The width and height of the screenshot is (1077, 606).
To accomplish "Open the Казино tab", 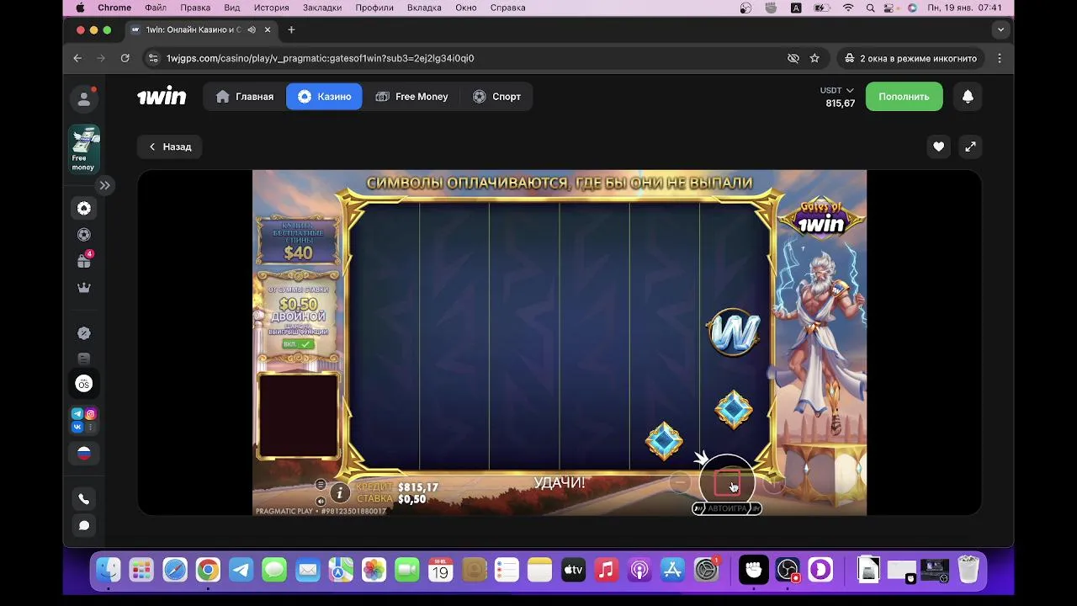I will 324,97.
